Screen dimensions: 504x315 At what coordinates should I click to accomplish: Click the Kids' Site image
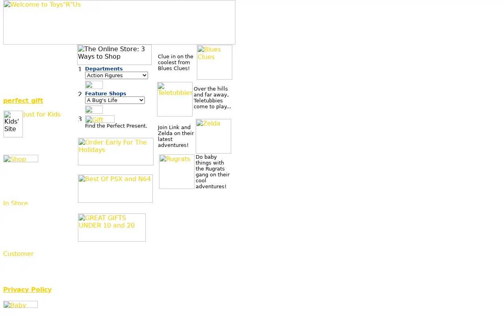click(x=13, y=124)
